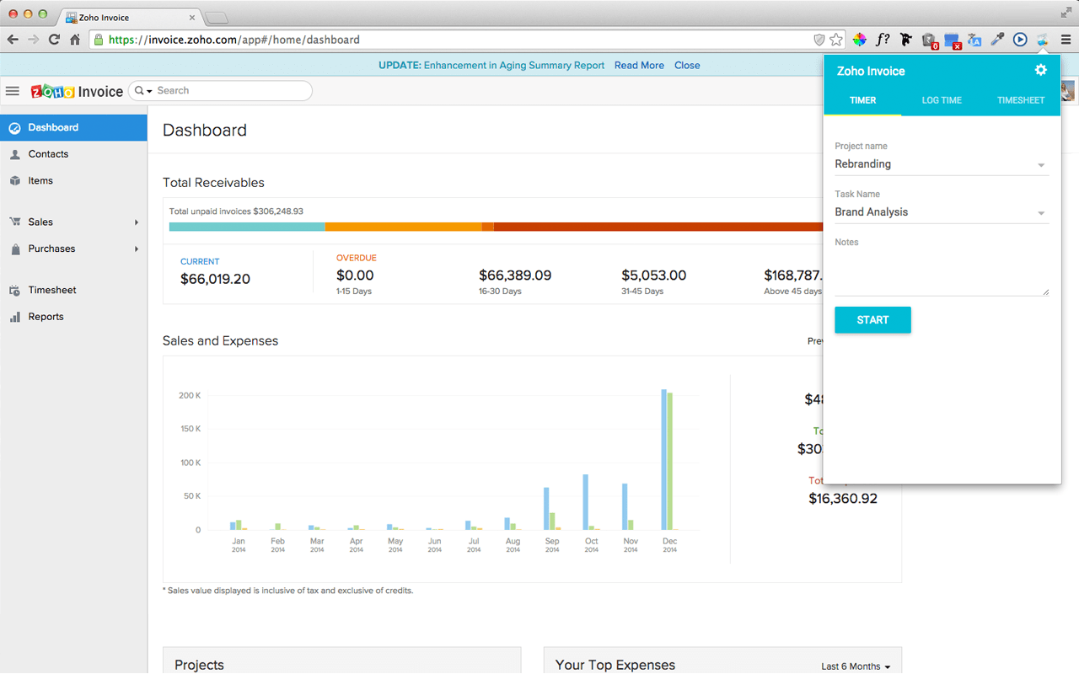
Task: Open the Task Name dropdown
Action: pos(941,212)
